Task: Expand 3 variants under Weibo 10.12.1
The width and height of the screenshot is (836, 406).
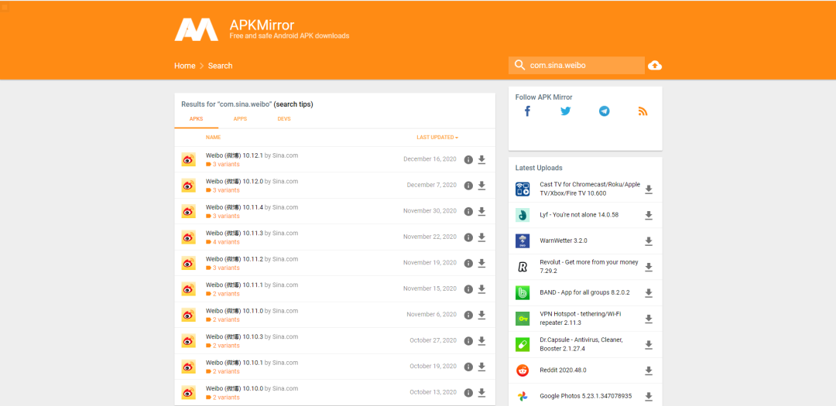Action: 222,164
